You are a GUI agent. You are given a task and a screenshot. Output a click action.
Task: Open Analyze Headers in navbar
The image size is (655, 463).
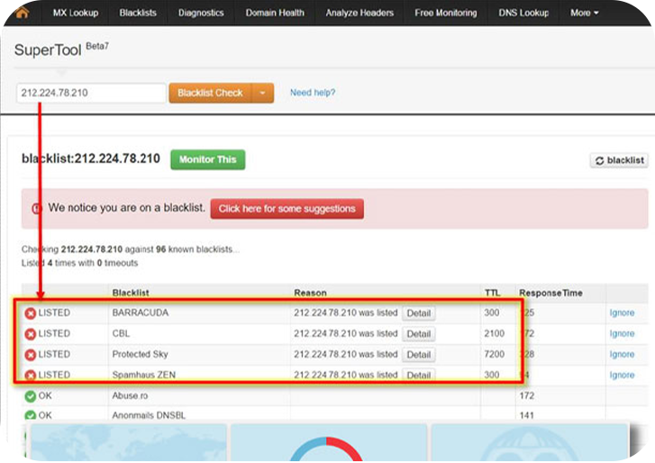(x=359, y=13)
